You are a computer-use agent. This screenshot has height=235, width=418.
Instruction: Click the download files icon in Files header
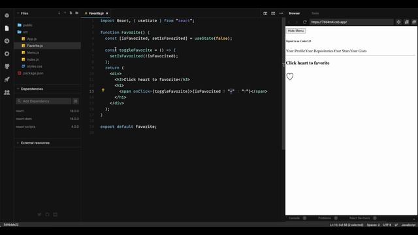59,13
